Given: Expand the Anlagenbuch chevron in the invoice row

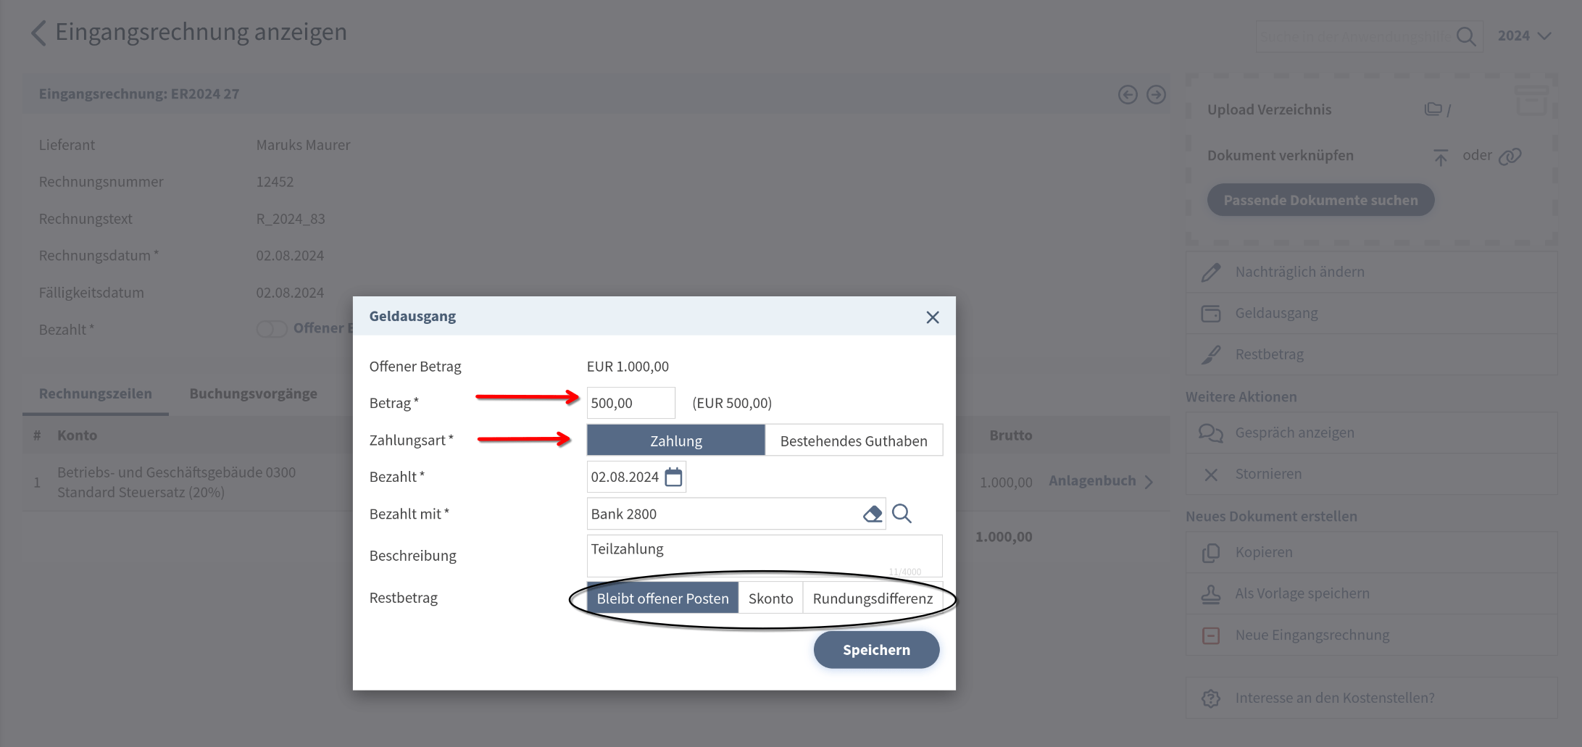Looking at the screenshot, I should [1149, 482].
